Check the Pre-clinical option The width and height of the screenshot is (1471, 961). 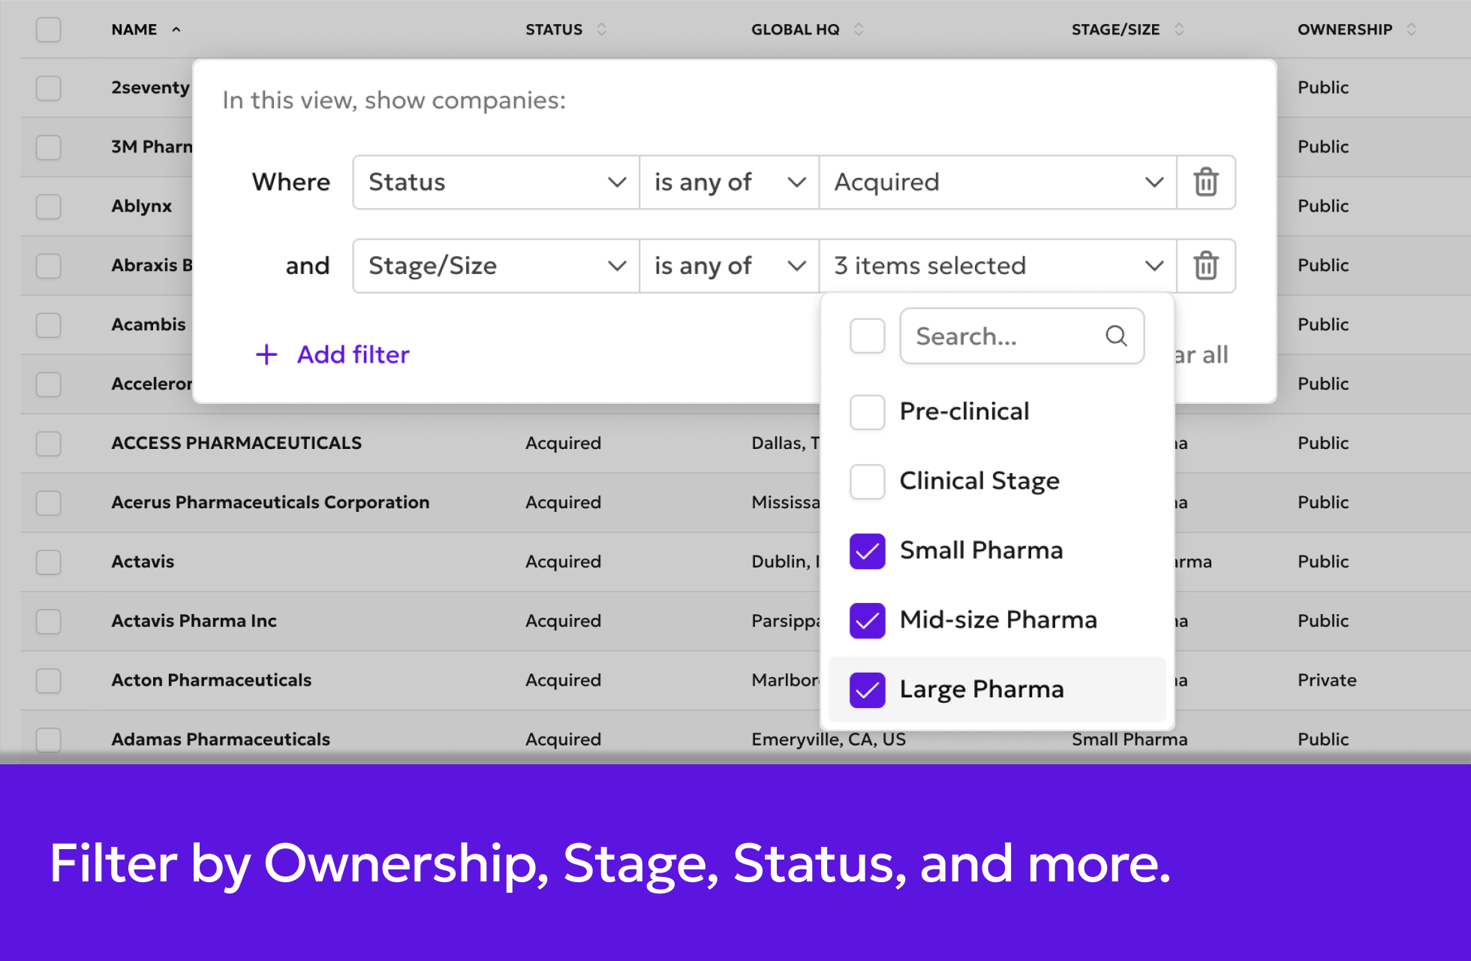[867, 411]
